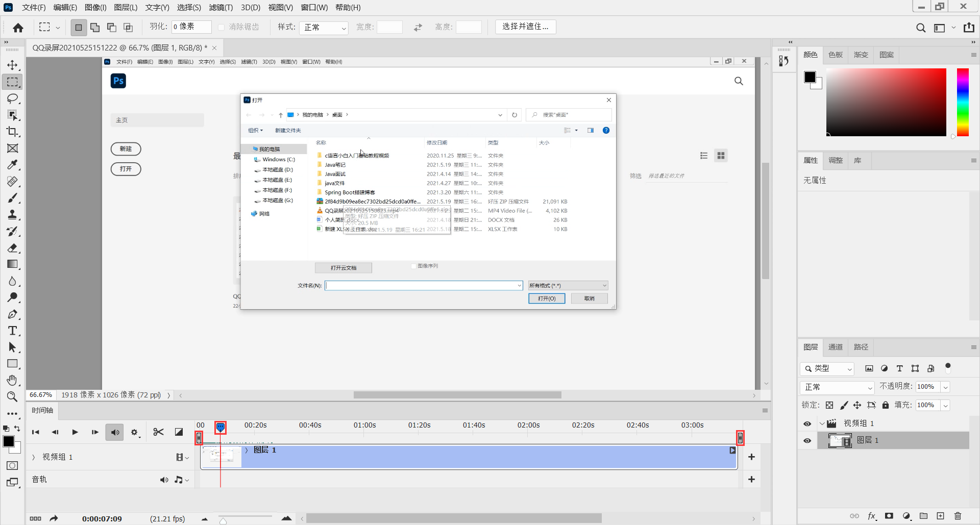Open the layer filter 类型 dropdown
This screenshot has height=525, width=980.
click(827, 368)
